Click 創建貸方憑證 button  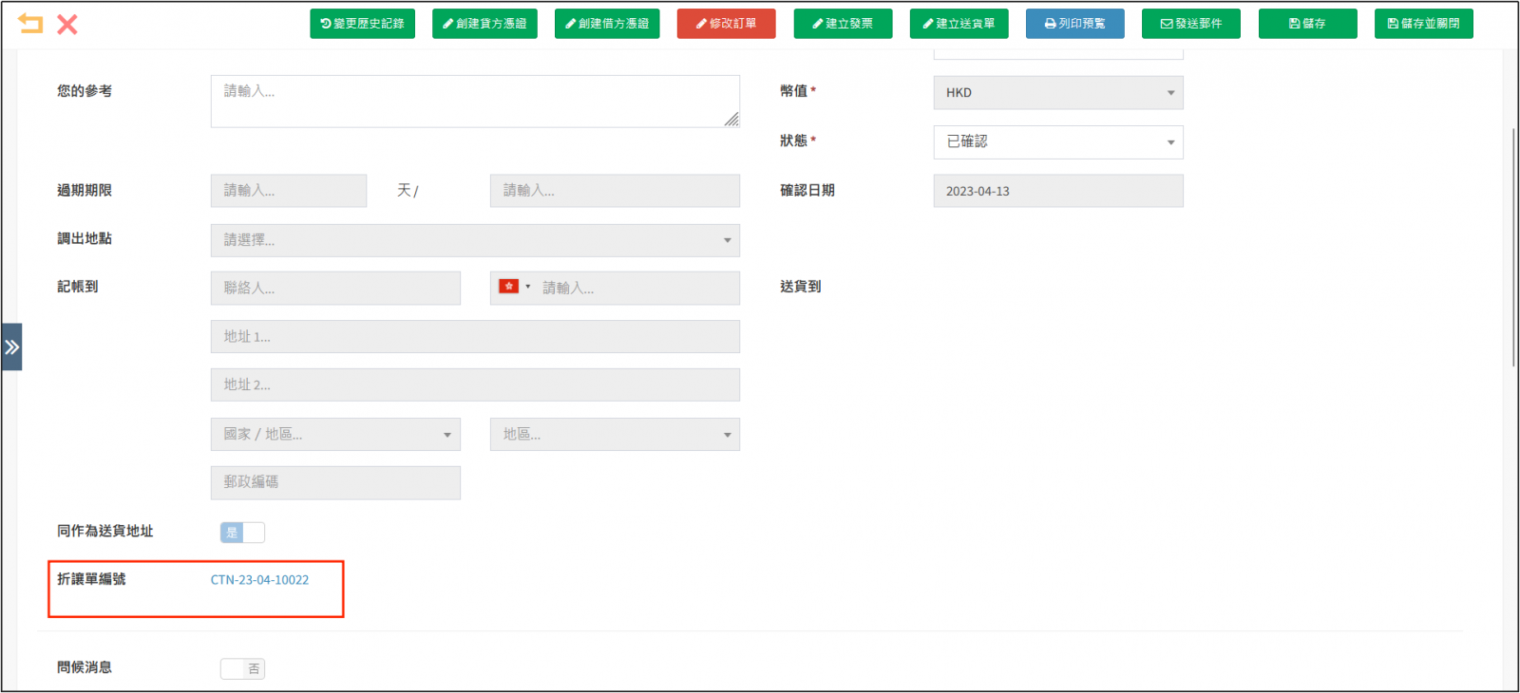coord(484,24)
